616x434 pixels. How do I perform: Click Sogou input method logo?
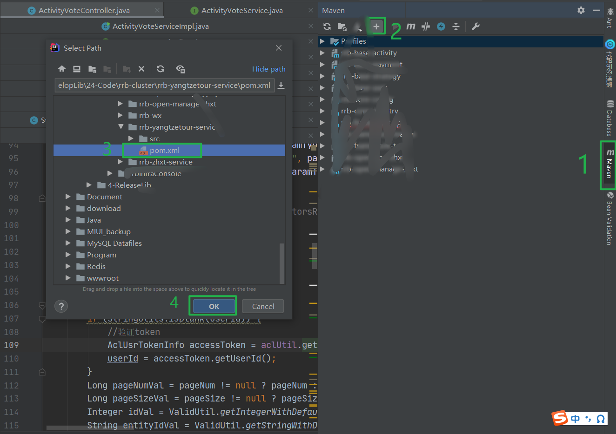tap(560, 418)
